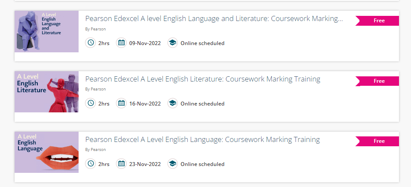Click clock icon on English Language and Literature course
Image resolution: width=411 pixels, height=187 pixels.
[x=90, y=43]
